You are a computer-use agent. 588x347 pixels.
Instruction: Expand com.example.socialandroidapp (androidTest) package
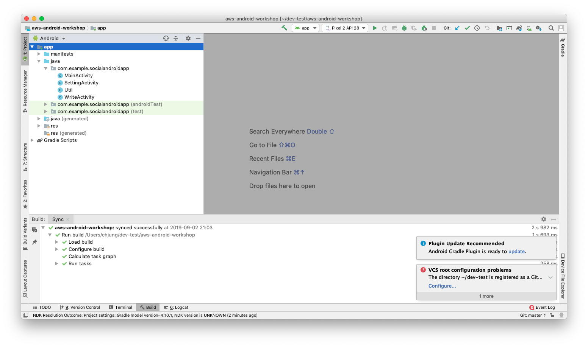coord(46,104)
